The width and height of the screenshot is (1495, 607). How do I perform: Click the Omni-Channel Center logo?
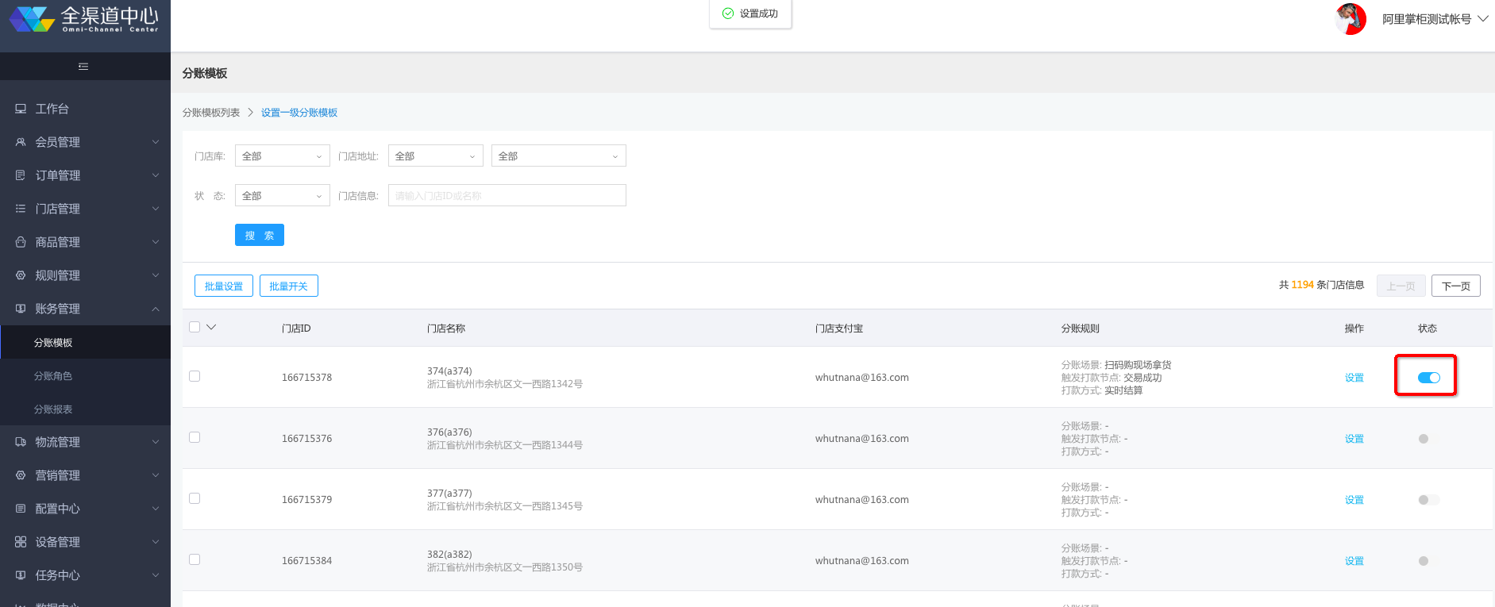pos(84,19)
